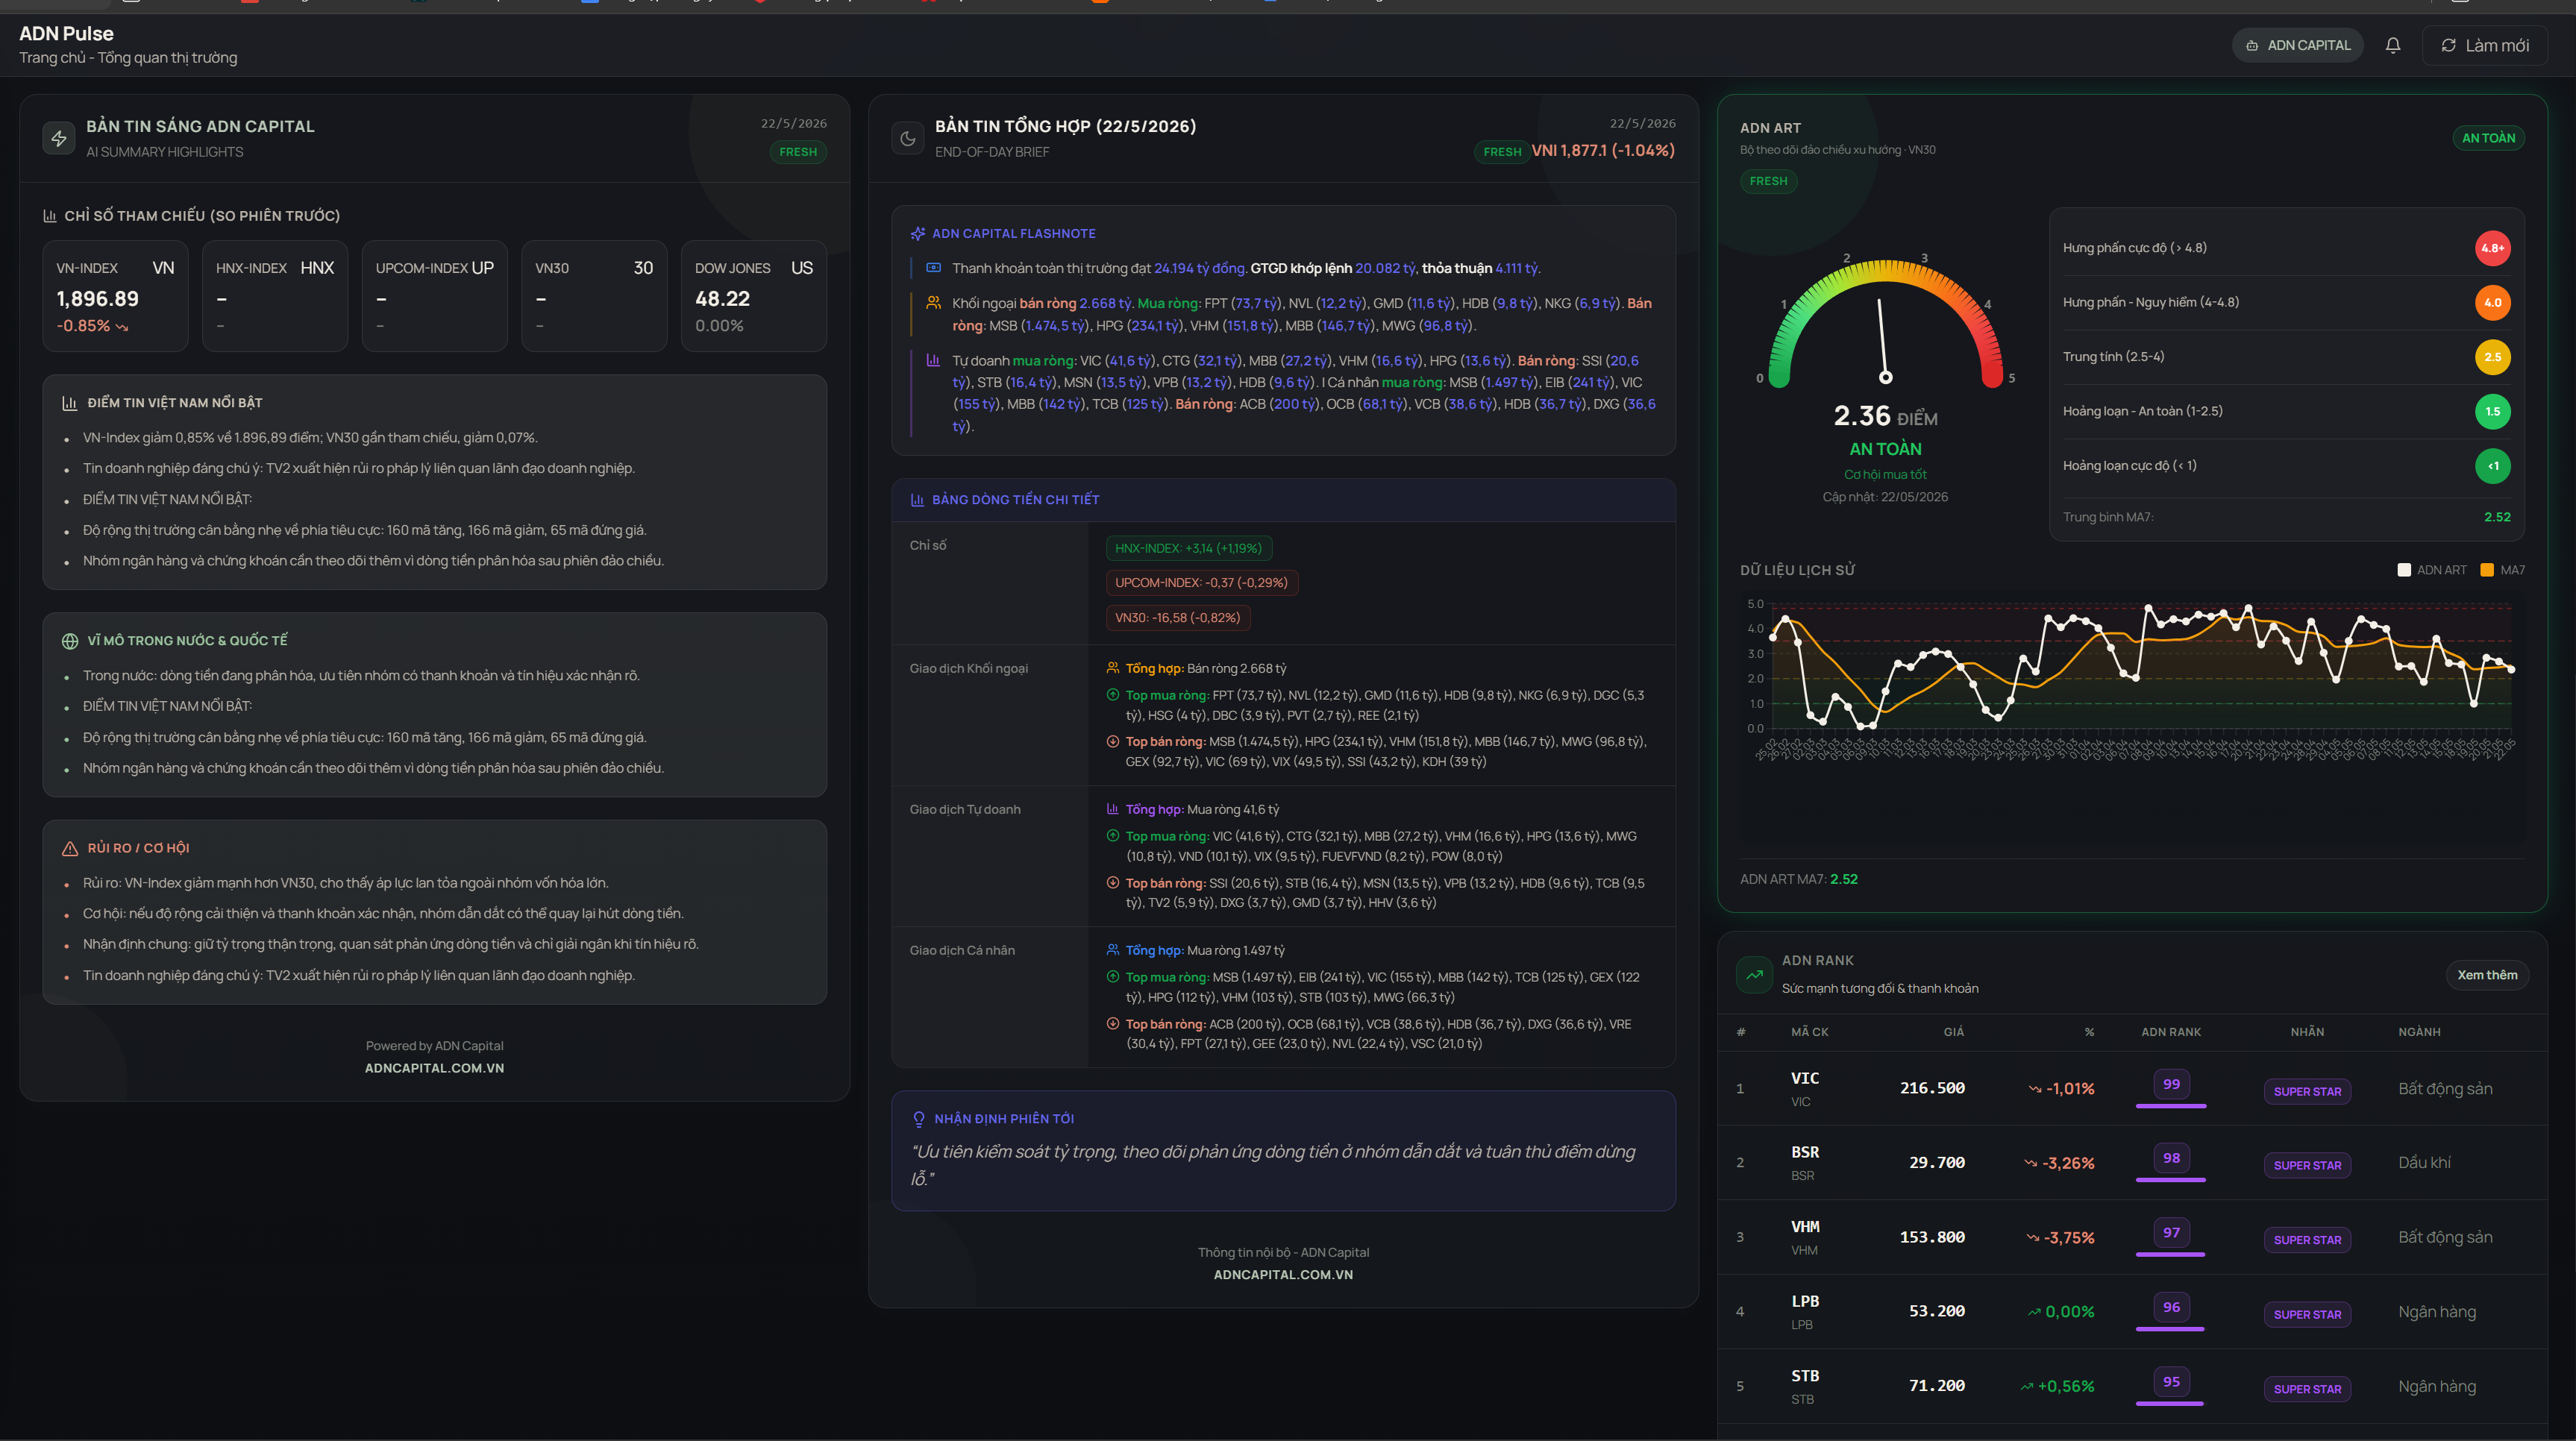Click SUPER STAR label in BSR row

click(x=2307, y=1165)
